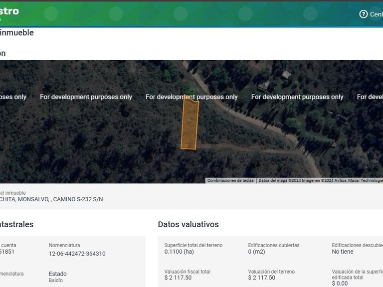Click the $ 0.00 edificada total value

click(x=340, y=284)
